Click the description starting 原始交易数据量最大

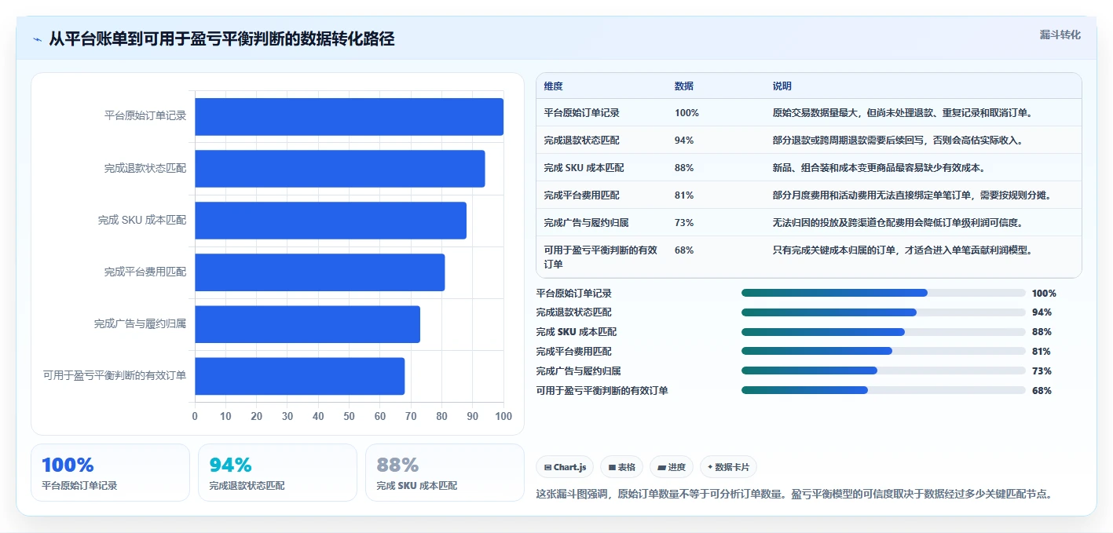click(x=902, y=113)
